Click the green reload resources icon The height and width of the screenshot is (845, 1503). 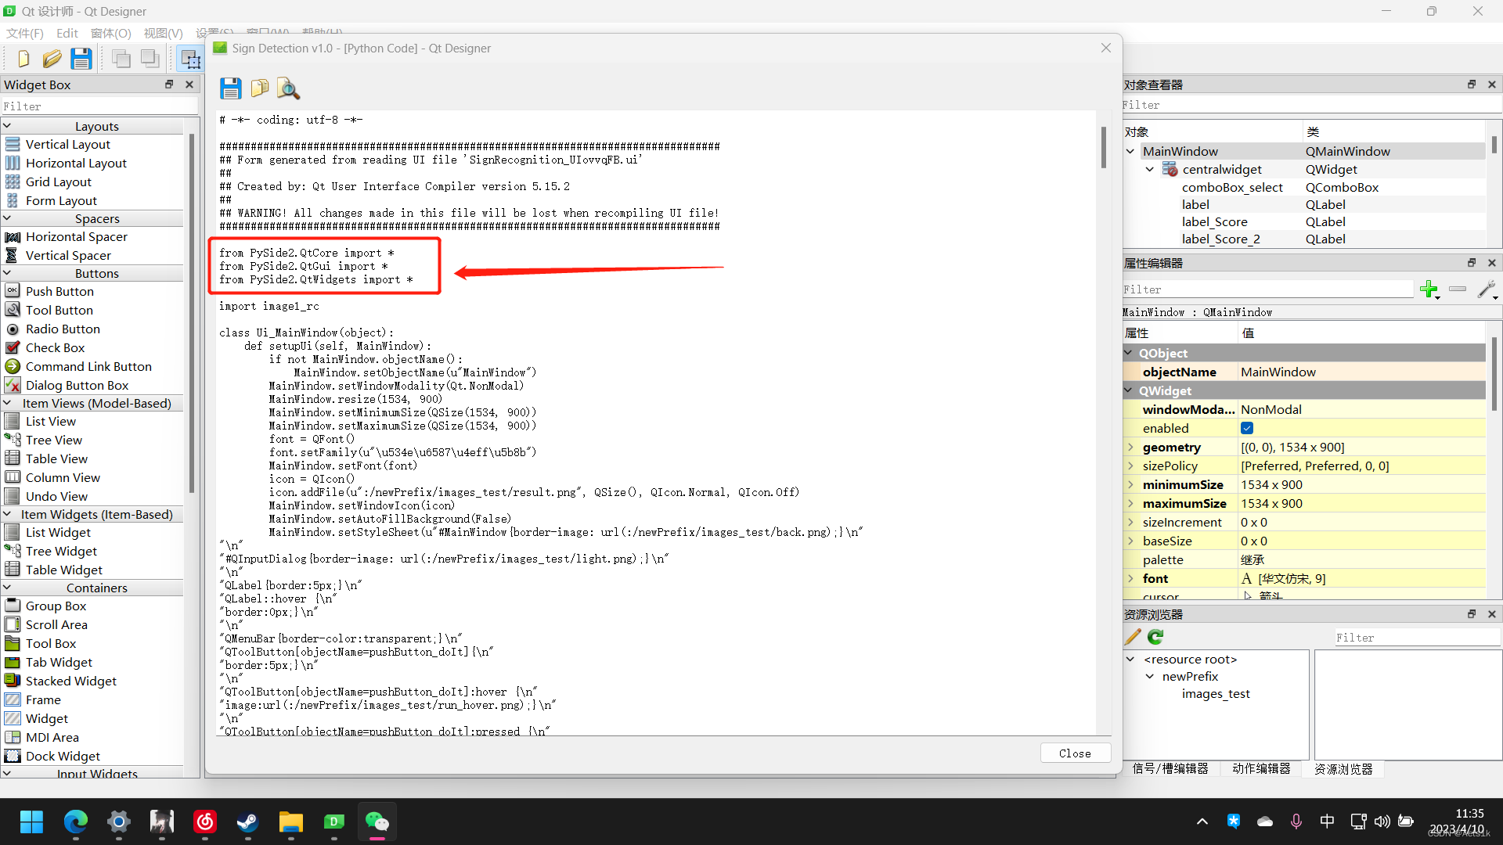click(x=1155, y=637)
